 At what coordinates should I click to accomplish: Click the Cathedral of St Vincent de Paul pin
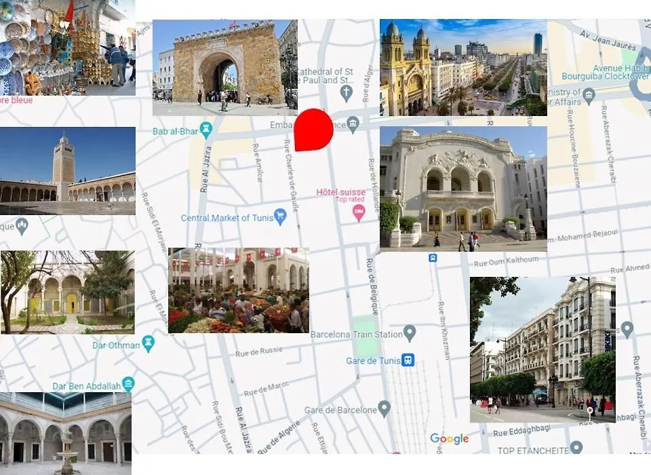pos(347,94)
